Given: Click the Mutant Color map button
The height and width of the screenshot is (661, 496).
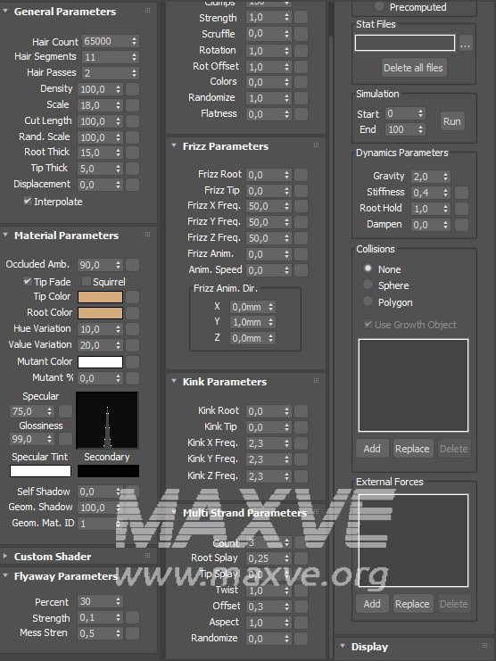Looking at the screenshot, I should (132, 361).
